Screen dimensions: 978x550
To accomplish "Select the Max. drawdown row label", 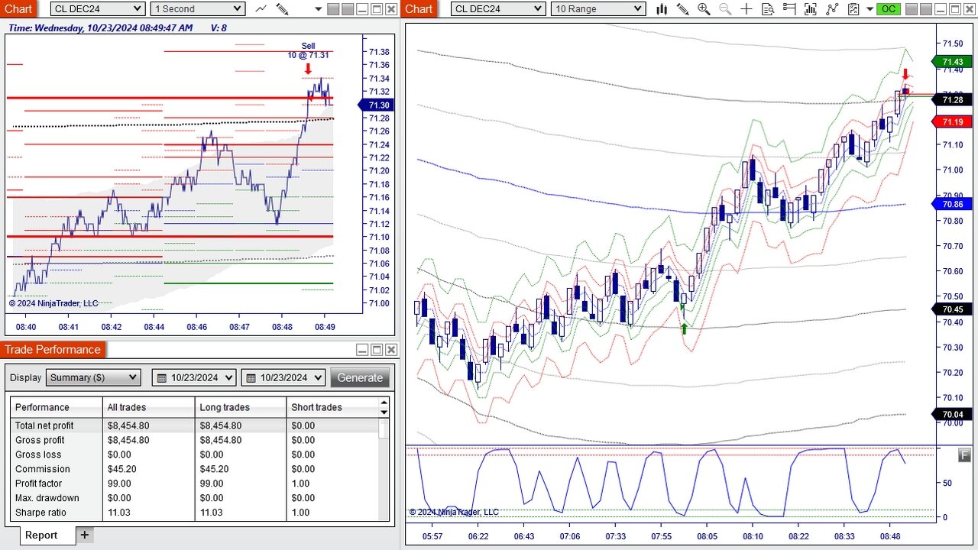I will click(47, 498).
